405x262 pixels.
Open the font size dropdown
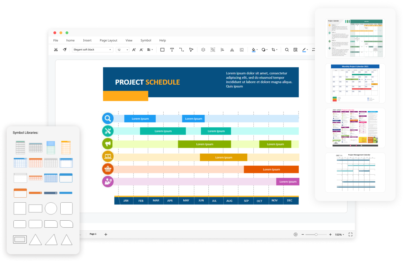tap(122, 50)
